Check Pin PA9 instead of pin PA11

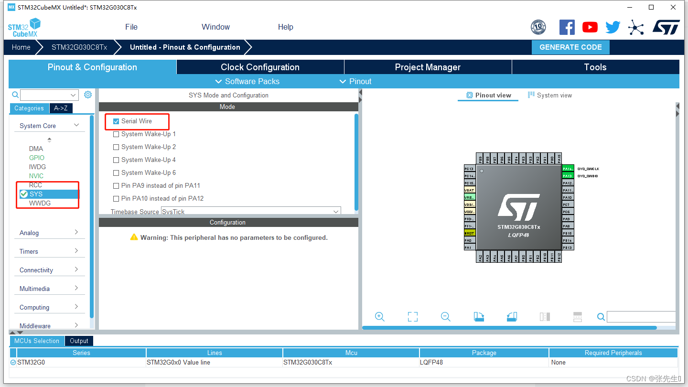(116, 185)
